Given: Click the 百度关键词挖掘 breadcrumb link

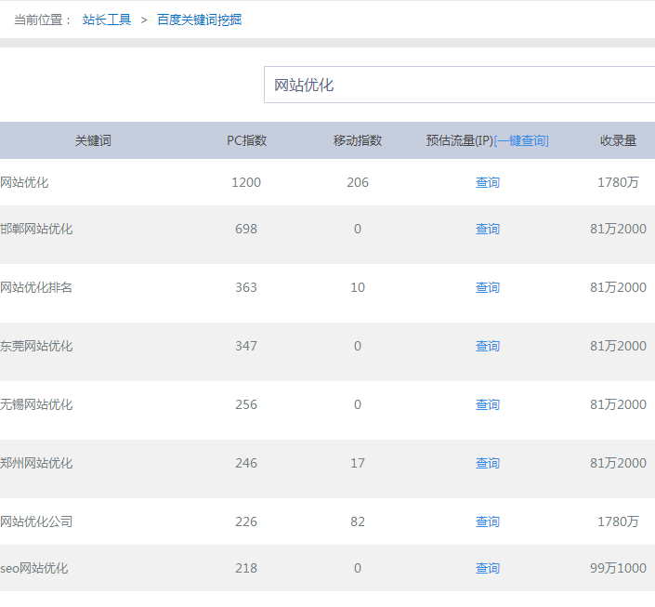Looking at the screenshot, I should tap(199, 20).
